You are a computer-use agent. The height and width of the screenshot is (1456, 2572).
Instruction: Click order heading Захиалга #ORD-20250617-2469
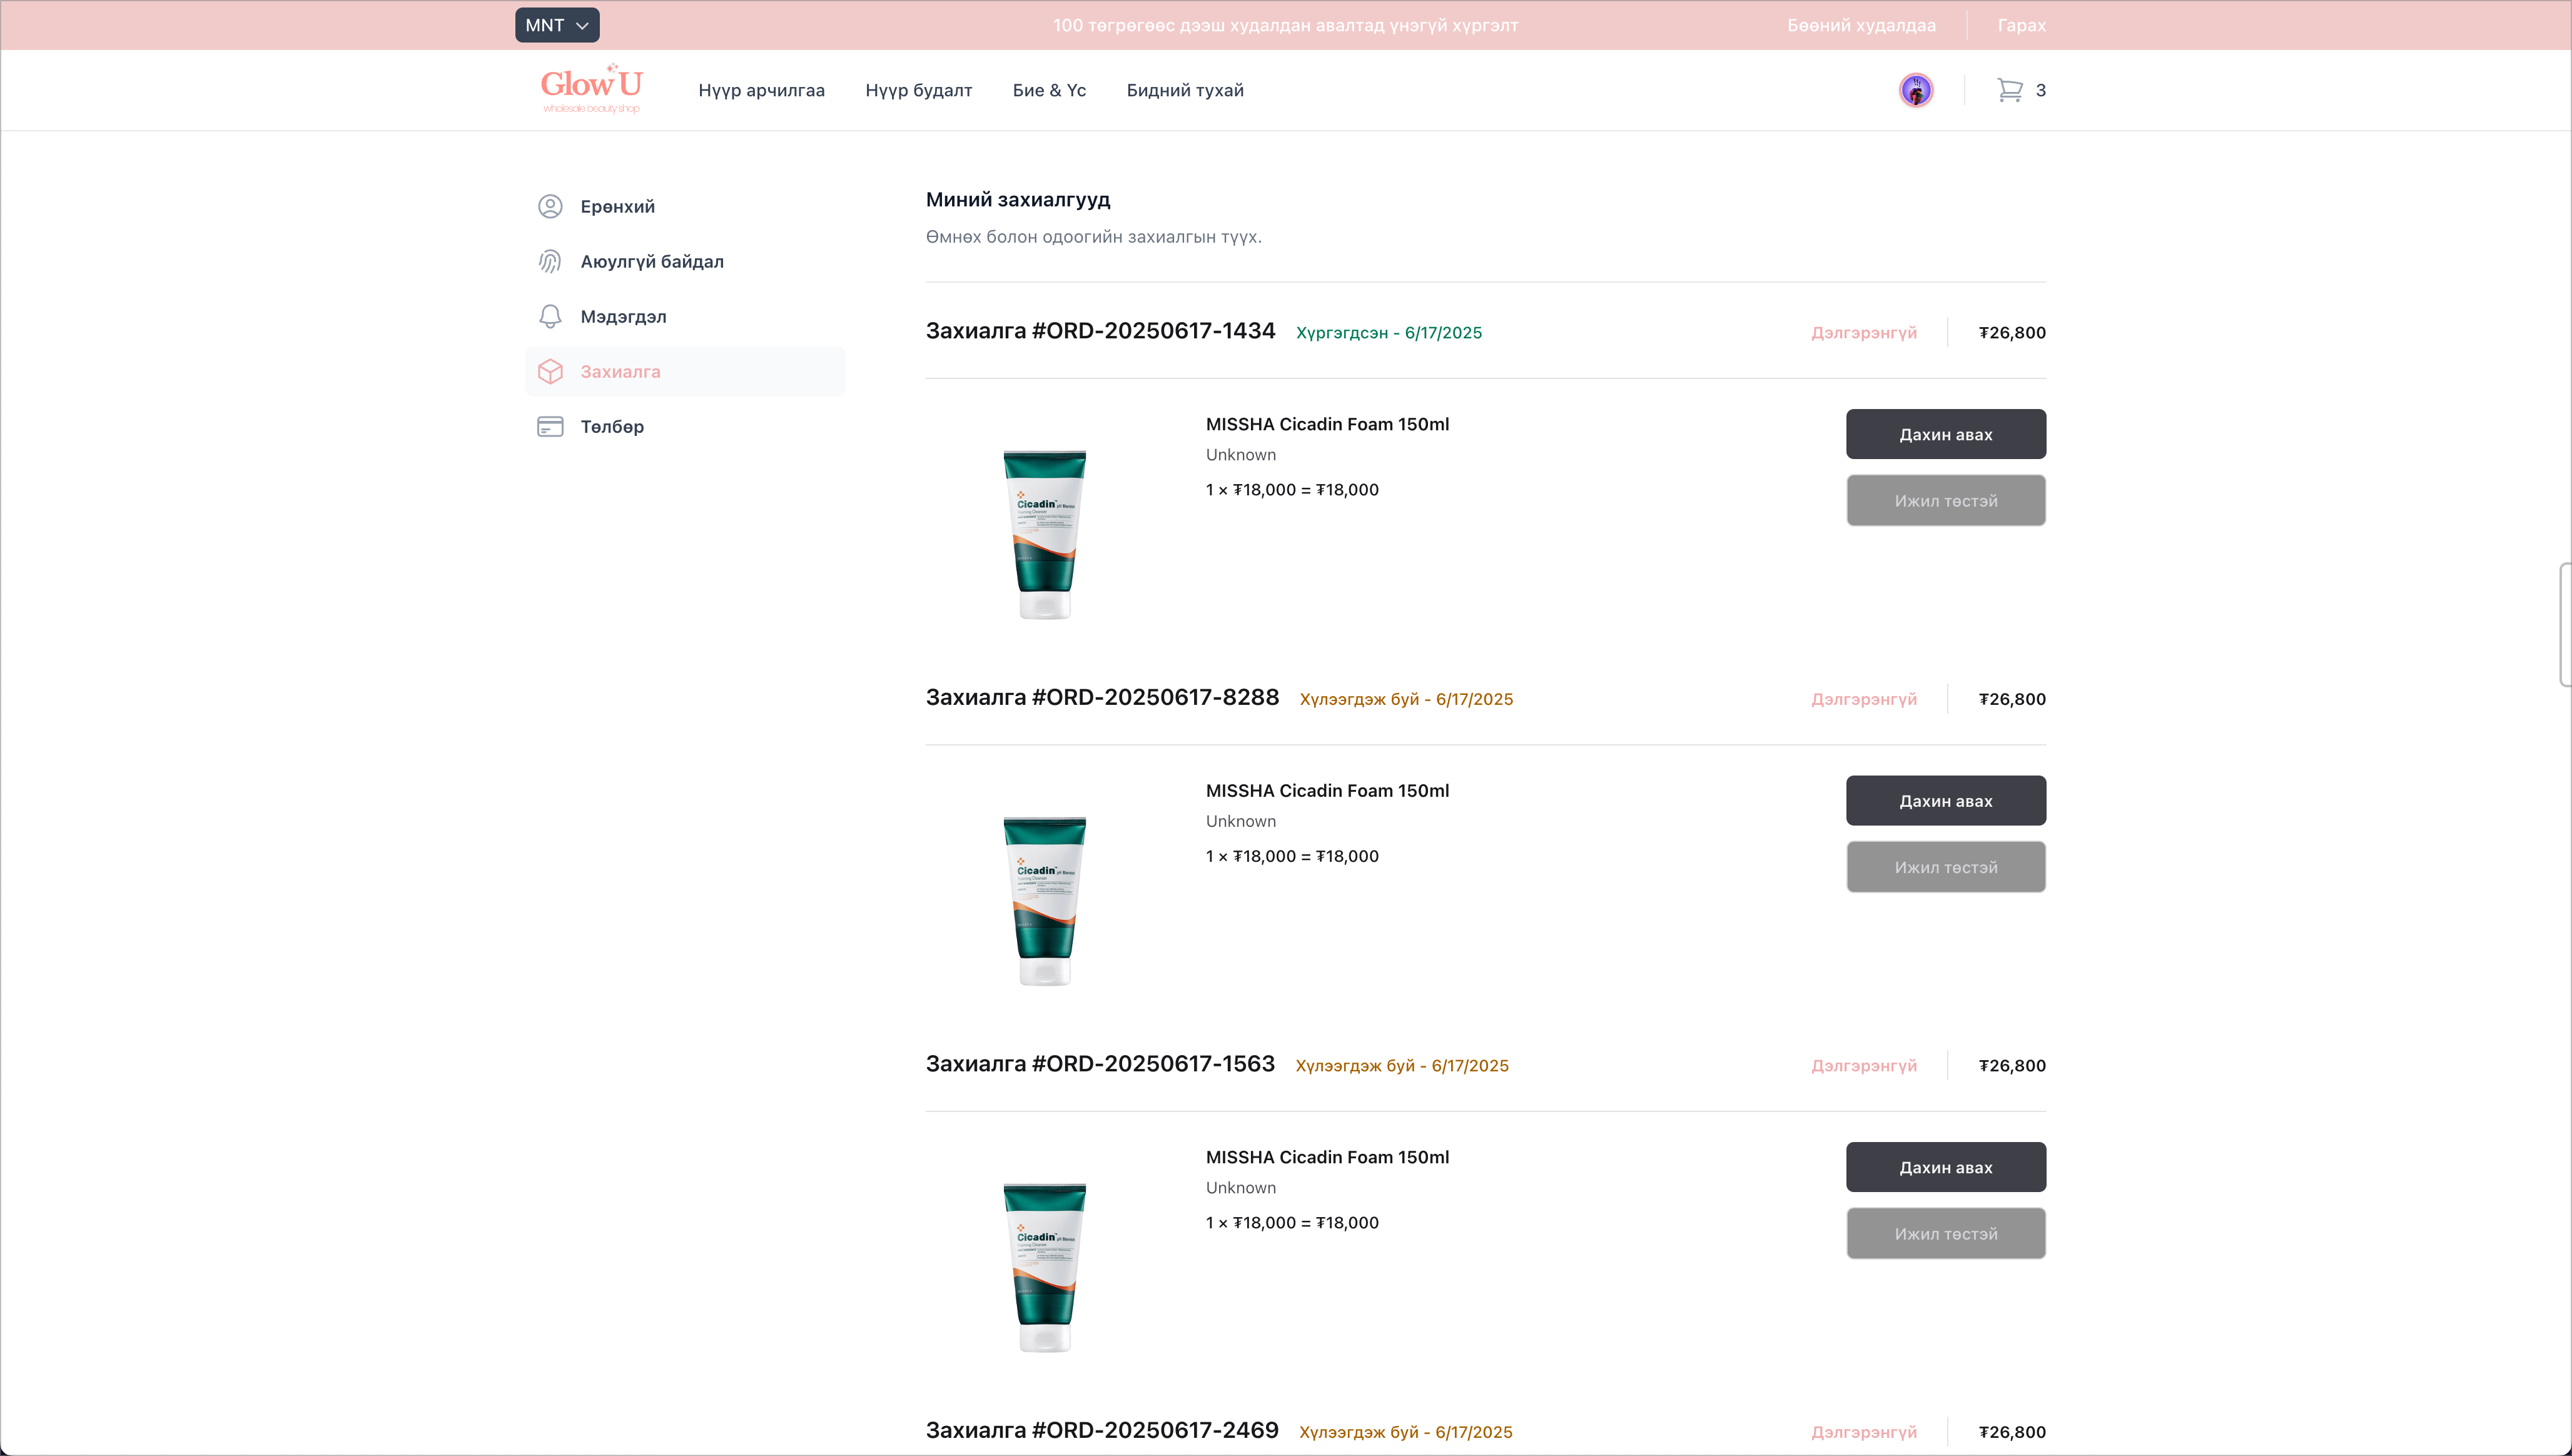click(x=1102, y=1430)
